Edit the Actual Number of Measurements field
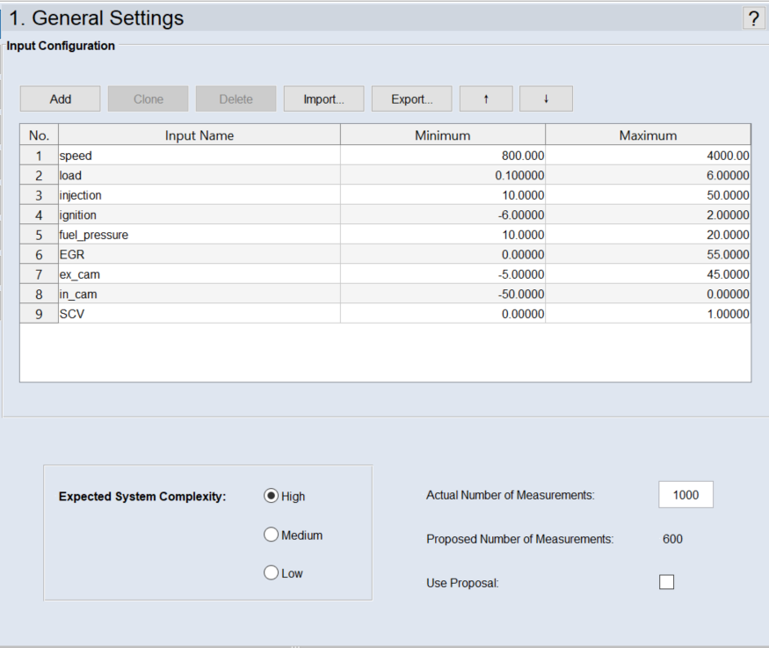Image resolution: width=769 pixels, height=648 pixels. pyautogui.click(x=686, y=495)
